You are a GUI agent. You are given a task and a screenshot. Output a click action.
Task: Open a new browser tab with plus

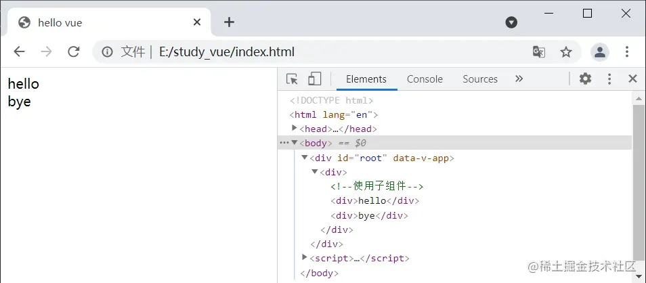[x=229, y=22]
